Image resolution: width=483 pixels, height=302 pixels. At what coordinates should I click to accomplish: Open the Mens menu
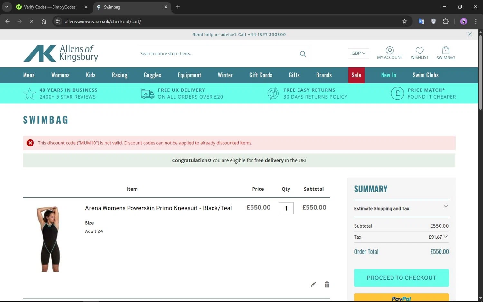pos(29,75)
